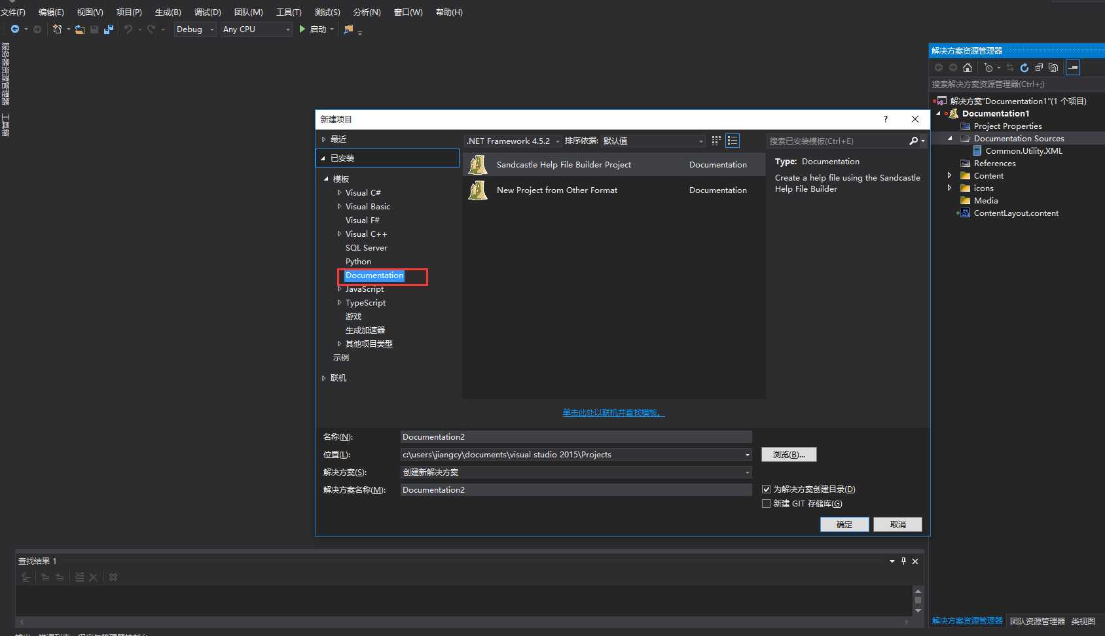1105x636 pixels.
Task: Open the File (文件) menu
Action: pyautogui.click(x=13, y=12)
